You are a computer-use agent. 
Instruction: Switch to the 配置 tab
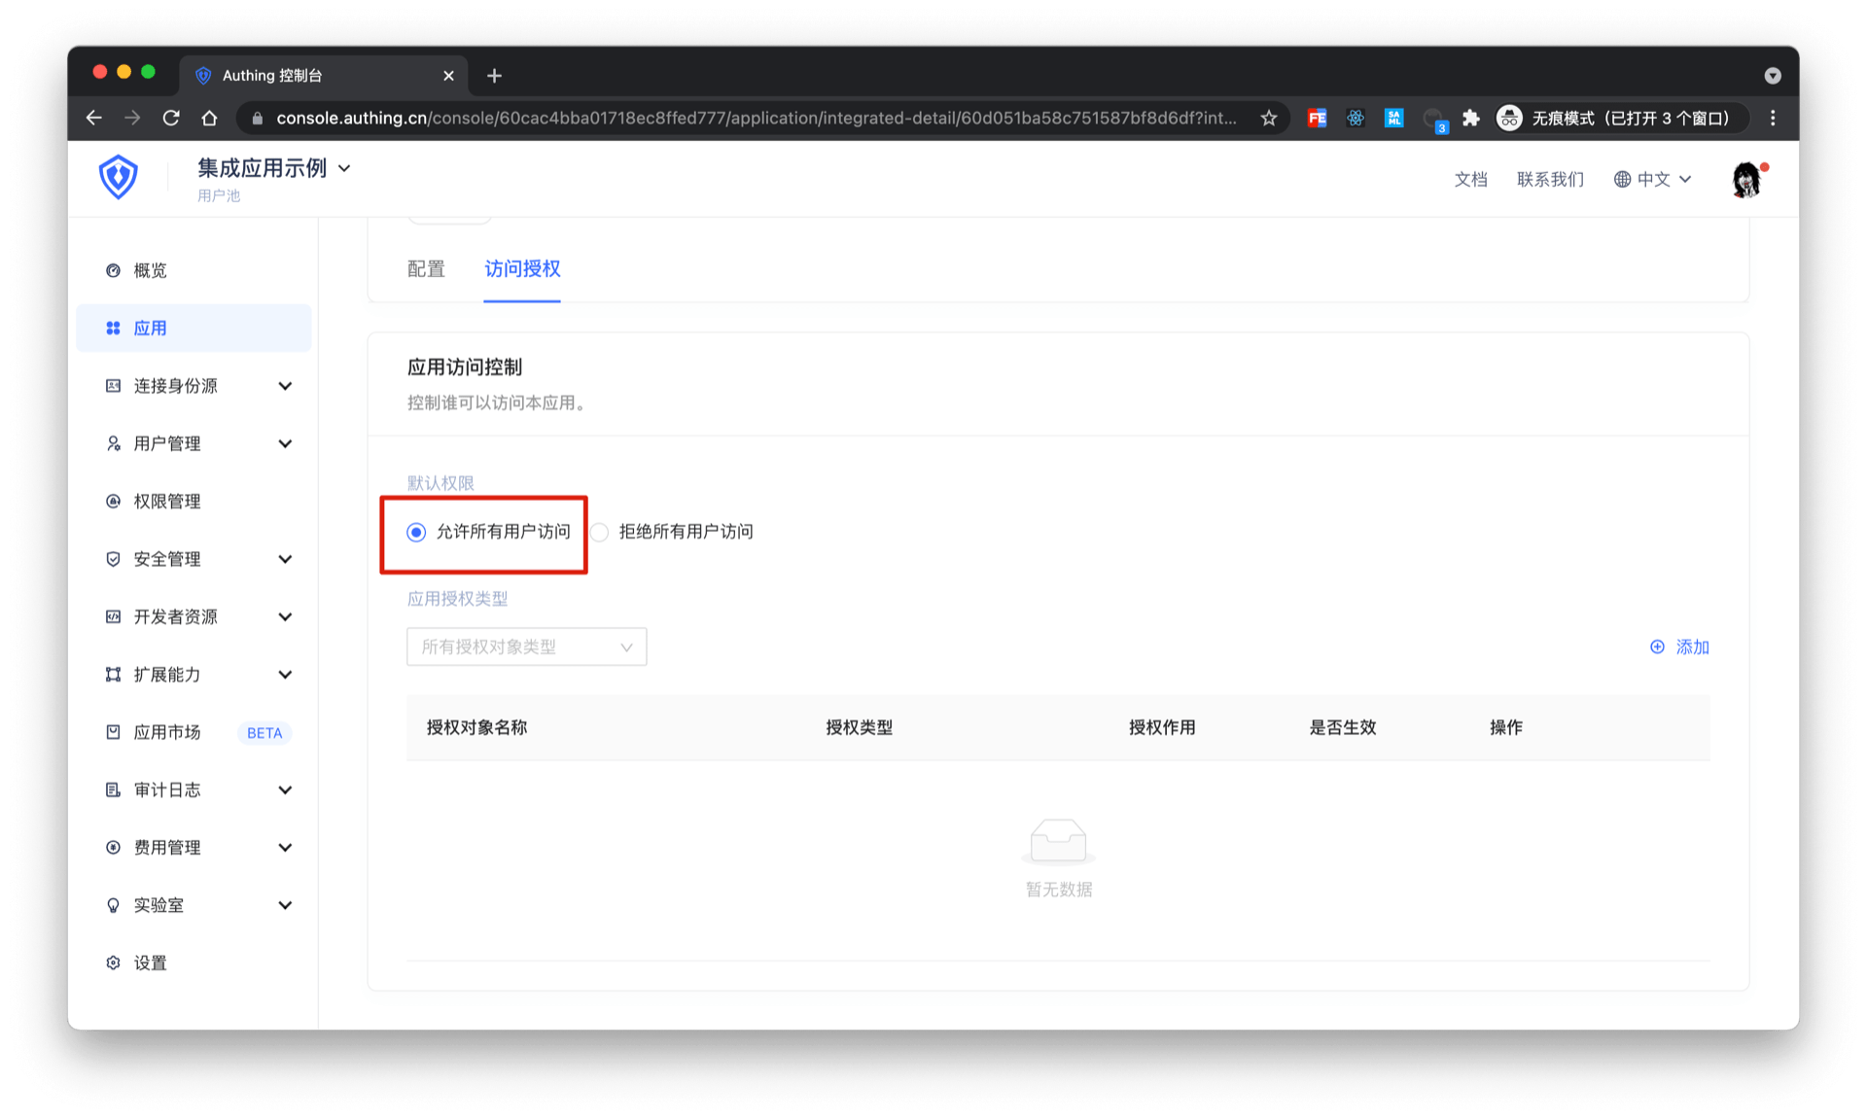click(426, 269)
